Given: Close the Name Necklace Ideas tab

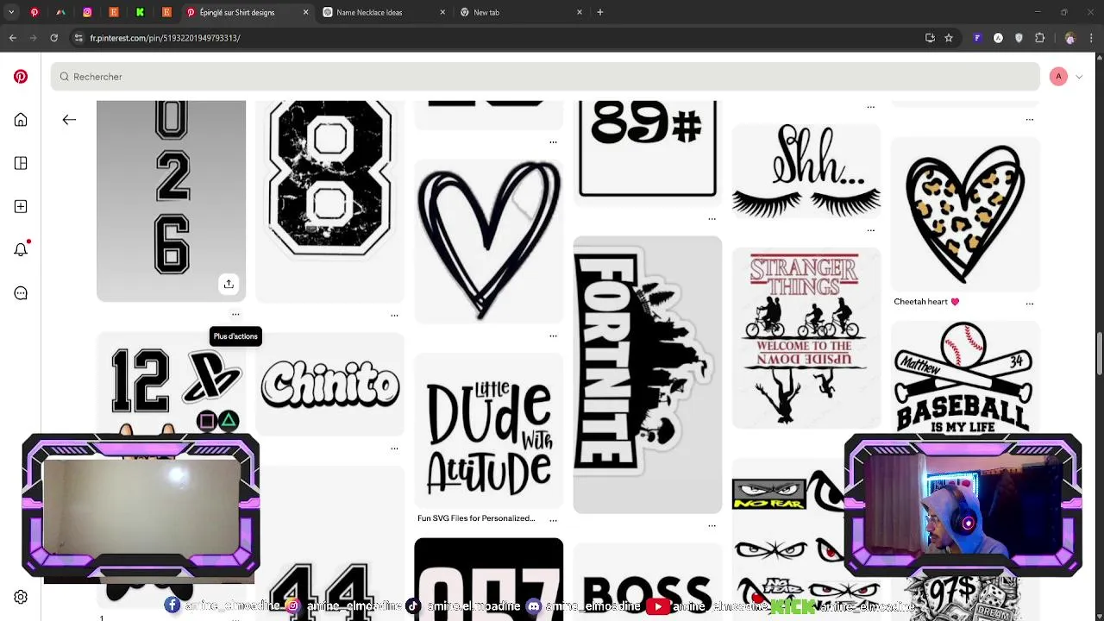Looking at the screenshot, I should (x=442, y=12).
